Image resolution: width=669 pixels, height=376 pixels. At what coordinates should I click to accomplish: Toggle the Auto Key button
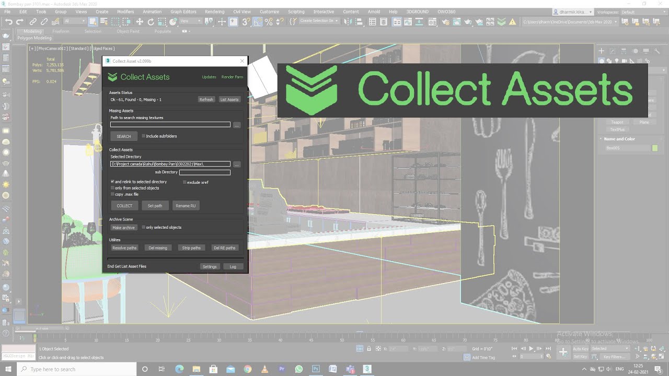(580, 349)
